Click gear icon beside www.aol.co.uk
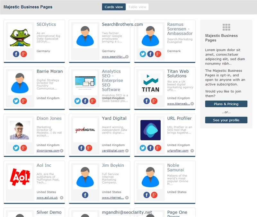 pyautogui.click(x=62, y=198)
